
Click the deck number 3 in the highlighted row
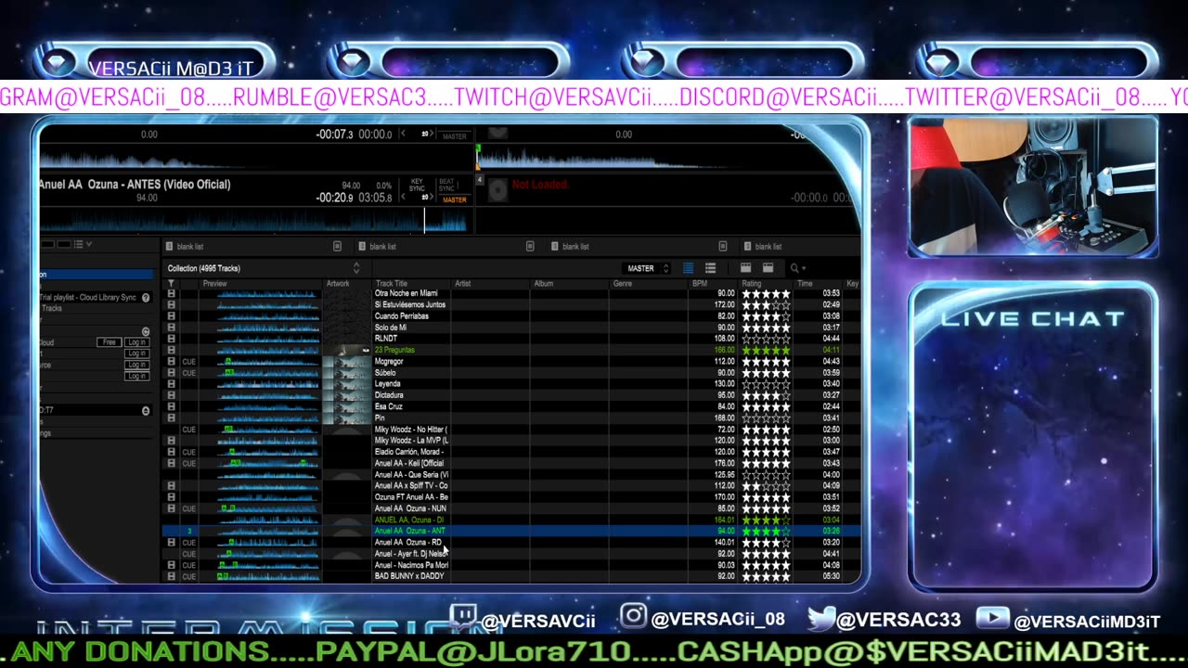189,532
